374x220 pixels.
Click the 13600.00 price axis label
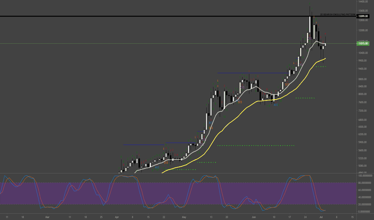363,11
